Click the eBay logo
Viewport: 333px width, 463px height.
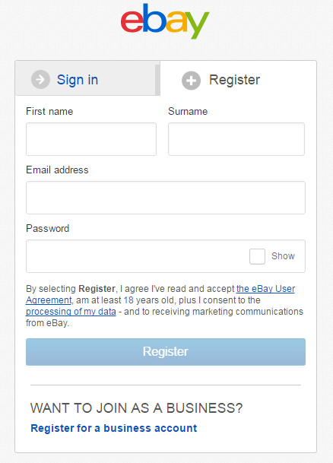click(165, 21)
